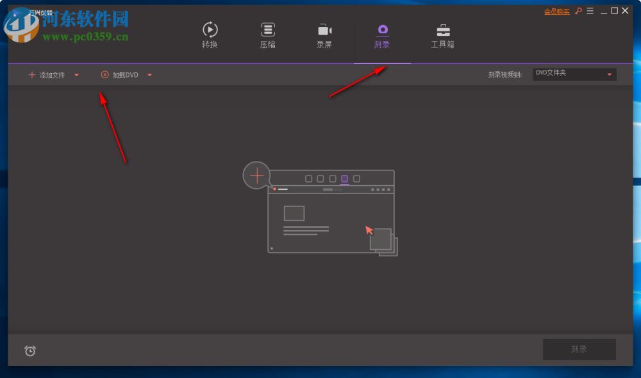Click the 加载DVD load DVD button
Image resolution: width=641 pixels, height=378 pixels.
[x=120, y=75]
